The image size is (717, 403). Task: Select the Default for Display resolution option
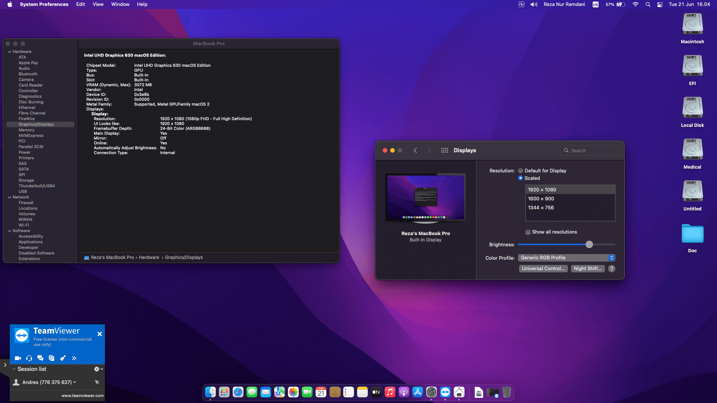tap(521, 171)
